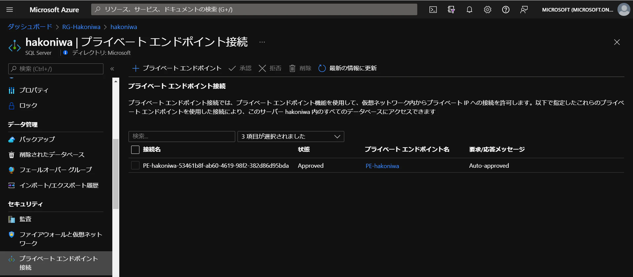Screen dimensions: 633x277
Task: Click the 承認 approve button
Action: tap(240, 68)
